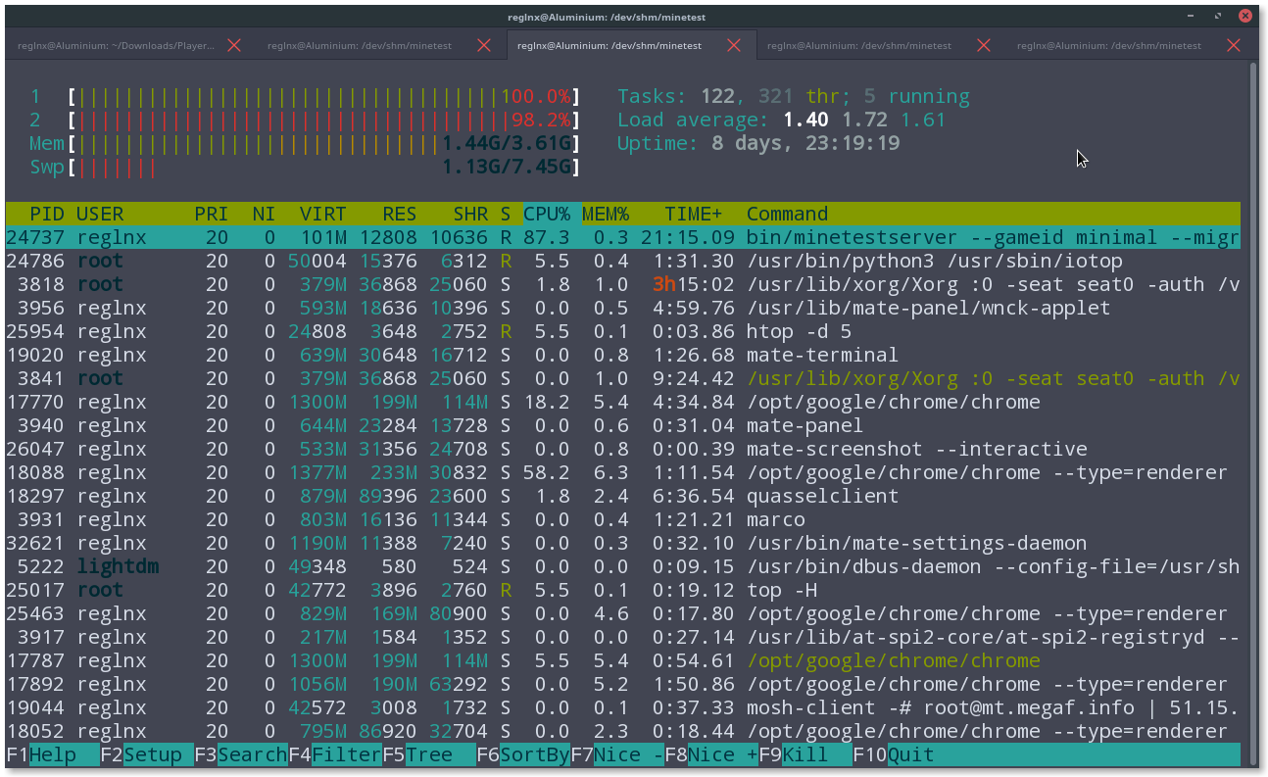Select Xorg thread row with PID 3841
Viewport: 1268px width, 777px height.
[622, 378]
